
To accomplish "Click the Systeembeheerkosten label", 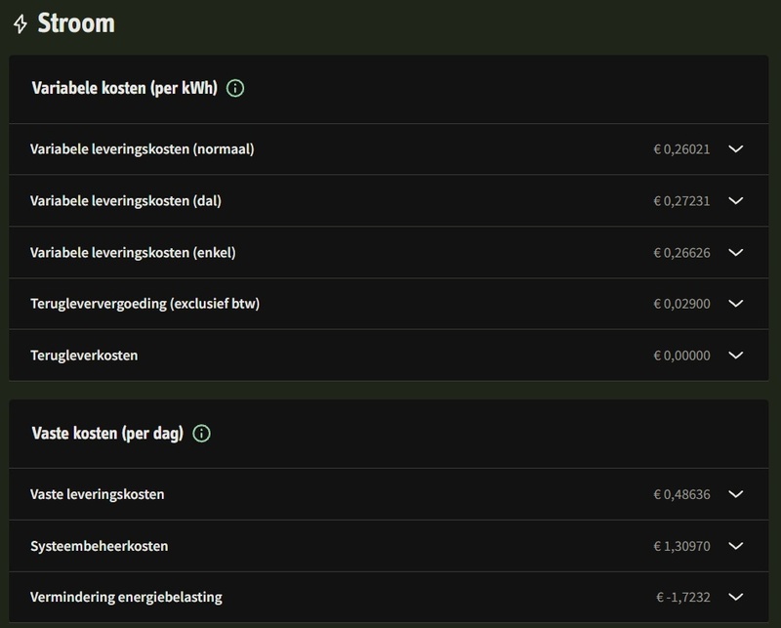I will pyautogui.click(x=100, y=546).
